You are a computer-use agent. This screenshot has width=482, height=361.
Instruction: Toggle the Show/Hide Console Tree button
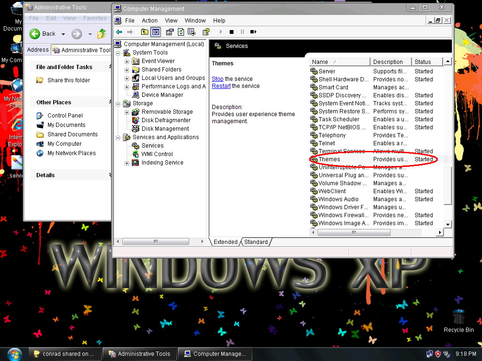click(156, 32)
